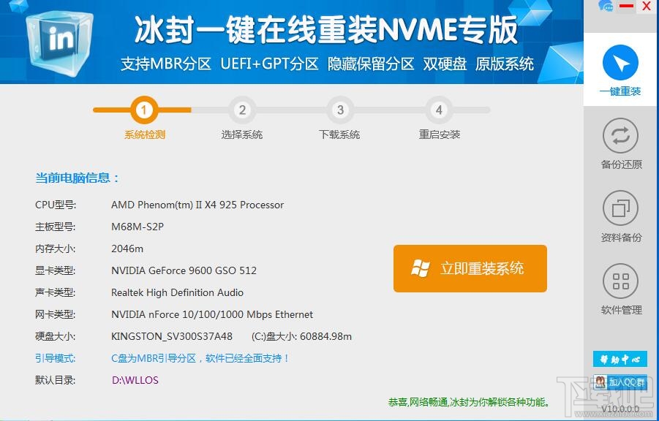Click the 备份还原 label in sidebar
Viewport: 659px width, 421px height.
621,164
